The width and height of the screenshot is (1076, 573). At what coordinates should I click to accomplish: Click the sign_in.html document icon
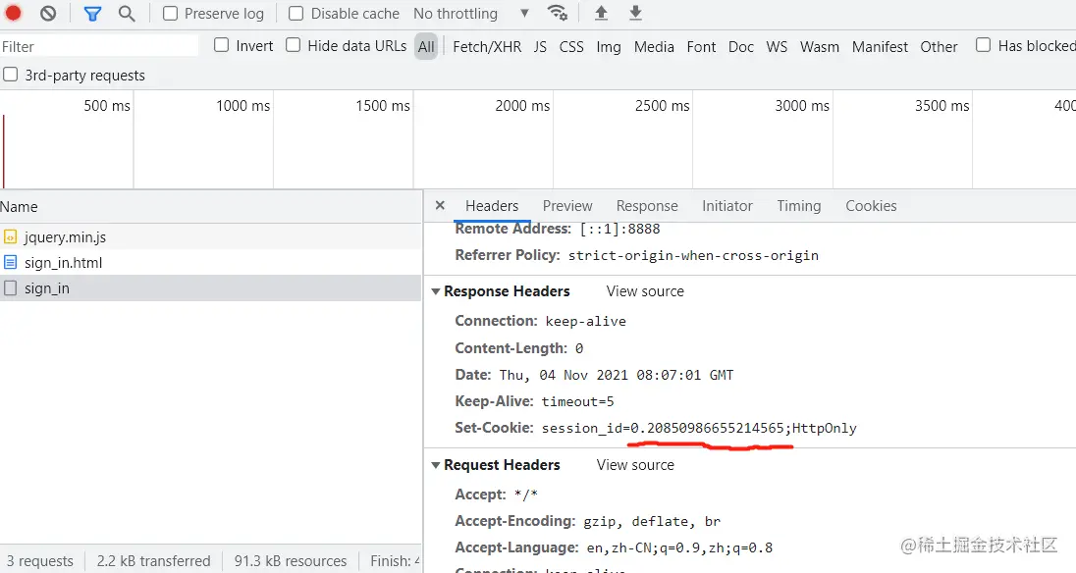click(10, 263)
